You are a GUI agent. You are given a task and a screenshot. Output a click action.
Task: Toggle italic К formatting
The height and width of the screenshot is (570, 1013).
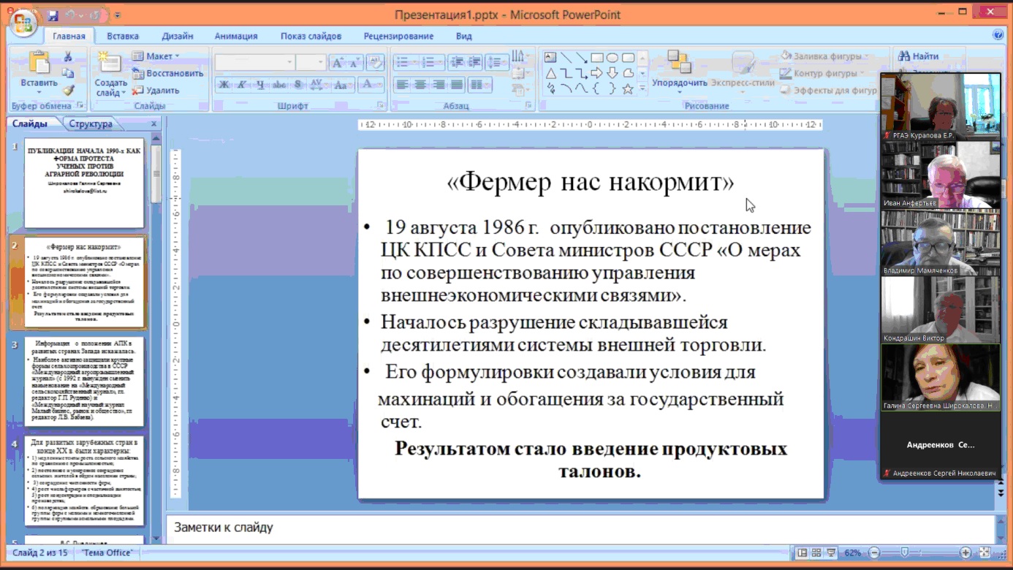(x=241, y=85)
